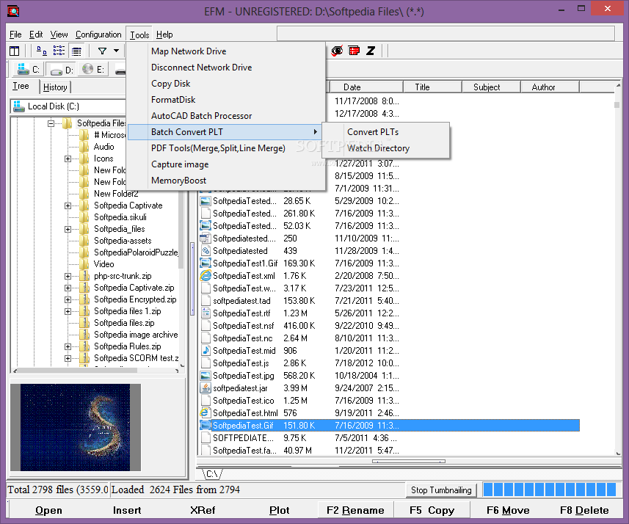The image size is (629, 524).
Task: Switch to the Tree tab
Action: [x=21, y=87]
